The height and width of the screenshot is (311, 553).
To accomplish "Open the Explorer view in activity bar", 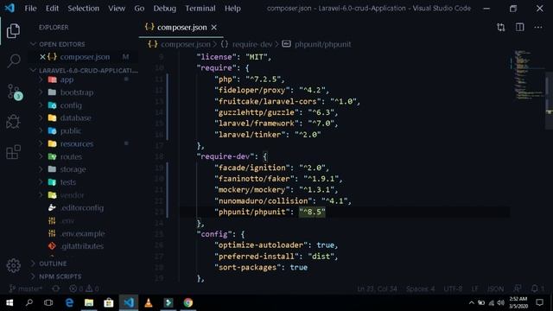I will click(13, 31).
